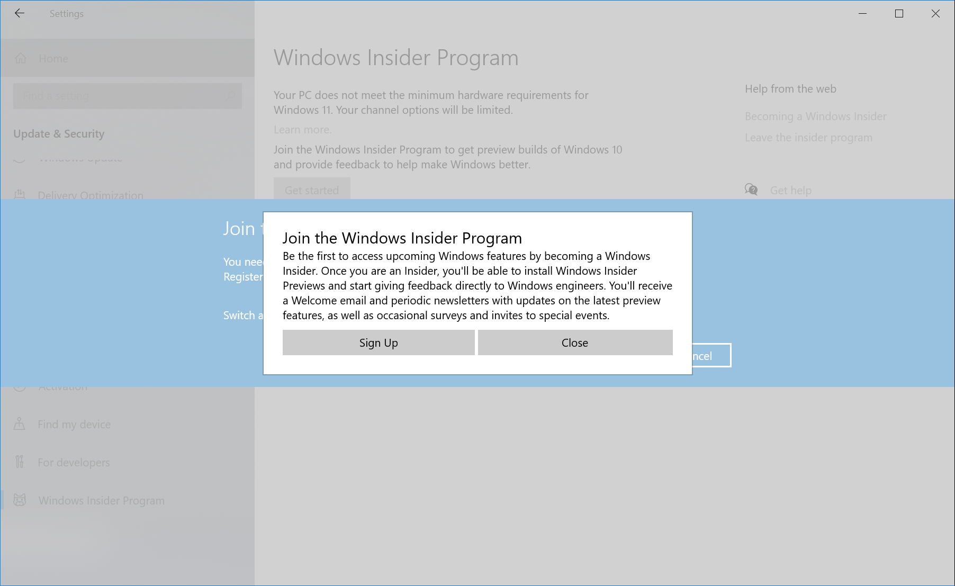Screen dimensions: 955x586
Task: Dismiss the dialog with the Close button
Action: point(575,342)
